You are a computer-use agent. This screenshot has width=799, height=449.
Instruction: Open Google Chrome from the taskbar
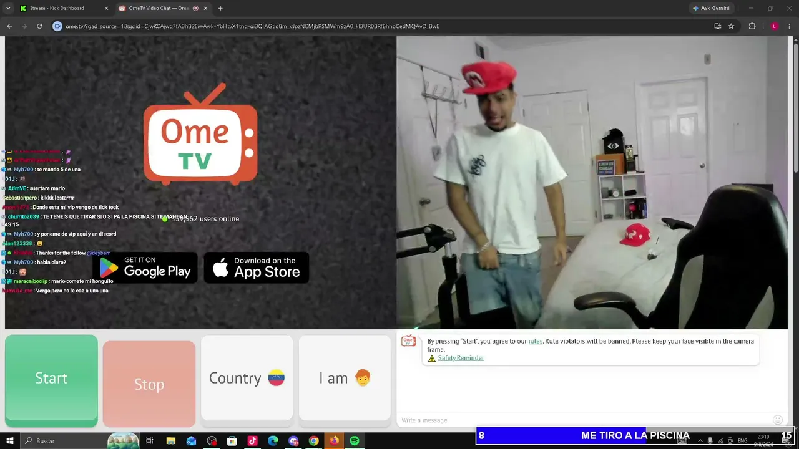pyautogui.click(x=313, y=441)
